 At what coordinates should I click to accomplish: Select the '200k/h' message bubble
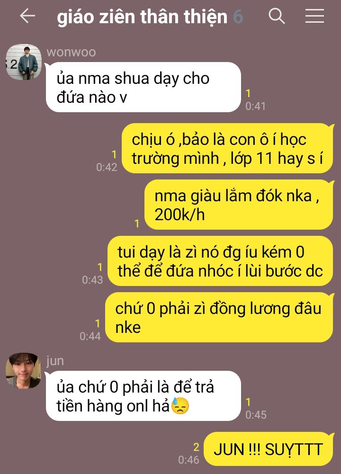coord(239,205)
